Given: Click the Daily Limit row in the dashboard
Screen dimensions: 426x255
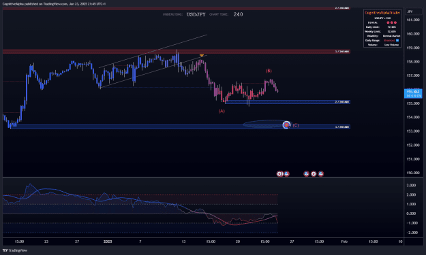Looking at the screenshot, I should 382,27.
